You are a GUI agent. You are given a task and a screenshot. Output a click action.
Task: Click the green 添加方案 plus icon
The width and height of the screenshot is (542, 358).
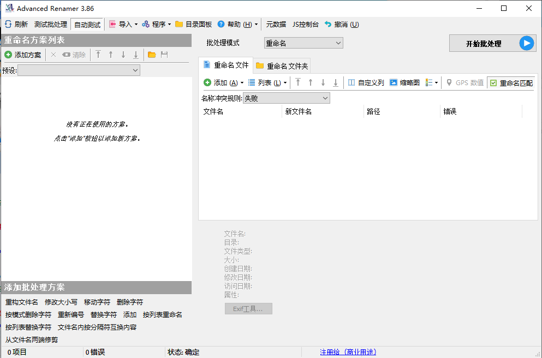coord(8,55)
